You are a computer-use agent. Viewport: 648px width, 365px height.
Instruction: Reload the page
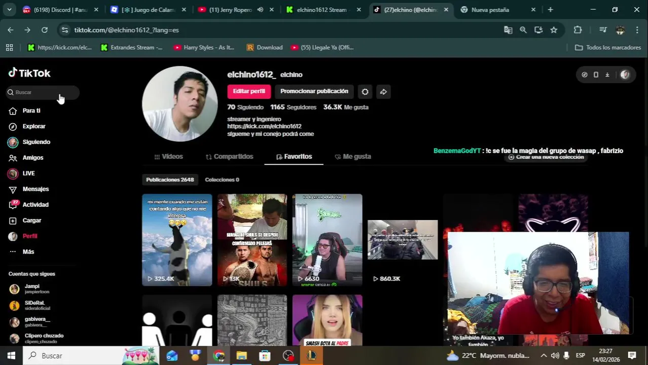point(45,30)
